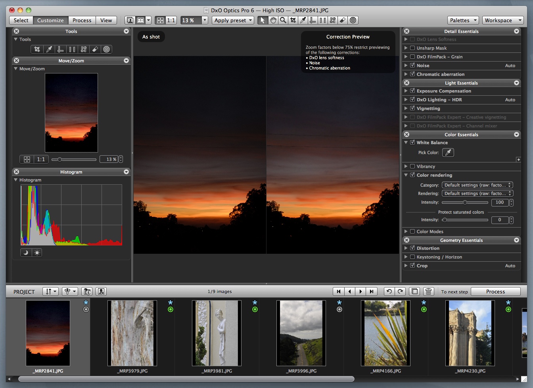The width and height of the screenshot is (533, 388).
Task: Open the Workspace menu button
Action: tap(502, 20)
